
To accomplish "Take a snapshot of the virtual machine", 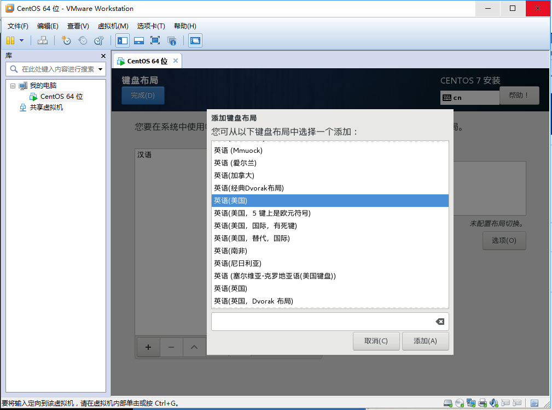I will point(66,40).
